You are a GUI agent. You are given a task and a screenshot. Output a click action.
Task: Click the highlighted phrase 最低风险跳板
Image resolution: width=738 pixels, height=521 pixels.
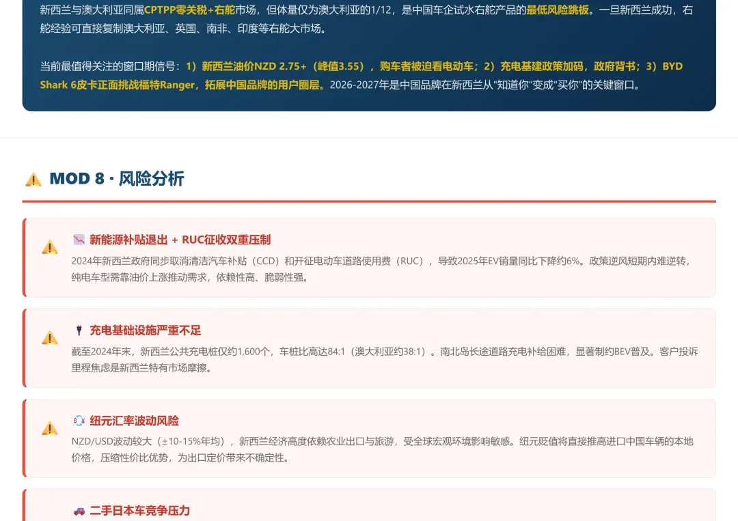pyautogui.click(x=558, y=10)
